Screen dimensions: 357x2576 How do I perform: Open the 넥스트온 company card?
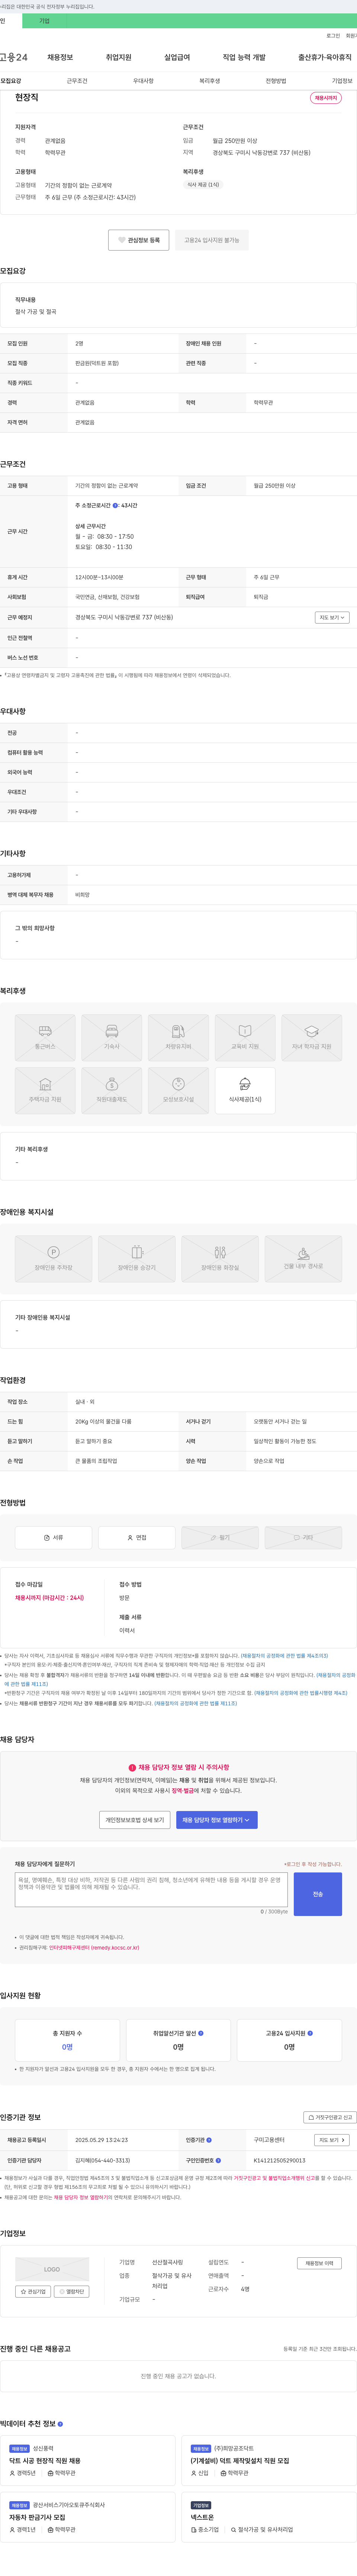tap(269, 2517)
